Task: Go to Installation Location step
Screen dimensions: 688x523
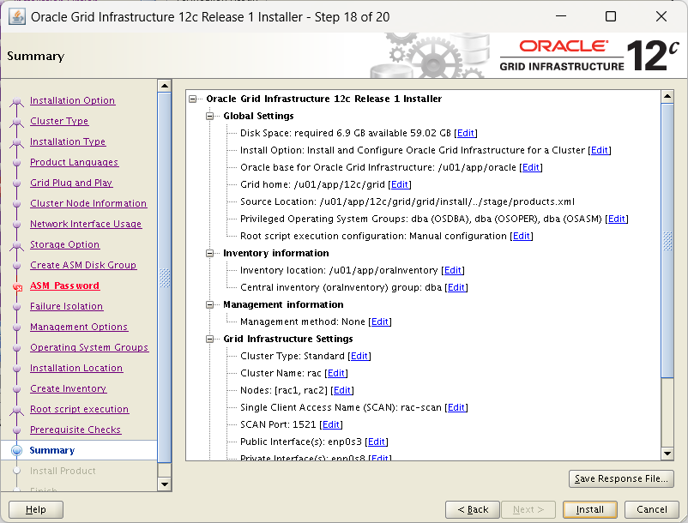Action: [76, 369]
